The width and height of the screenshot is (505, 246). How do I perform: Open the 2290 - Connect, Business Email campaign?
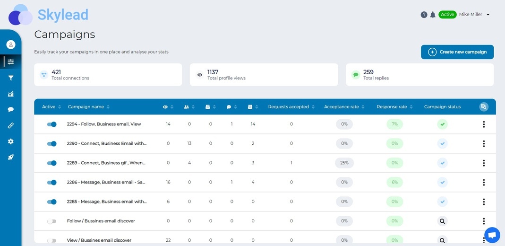pos(107,143)
